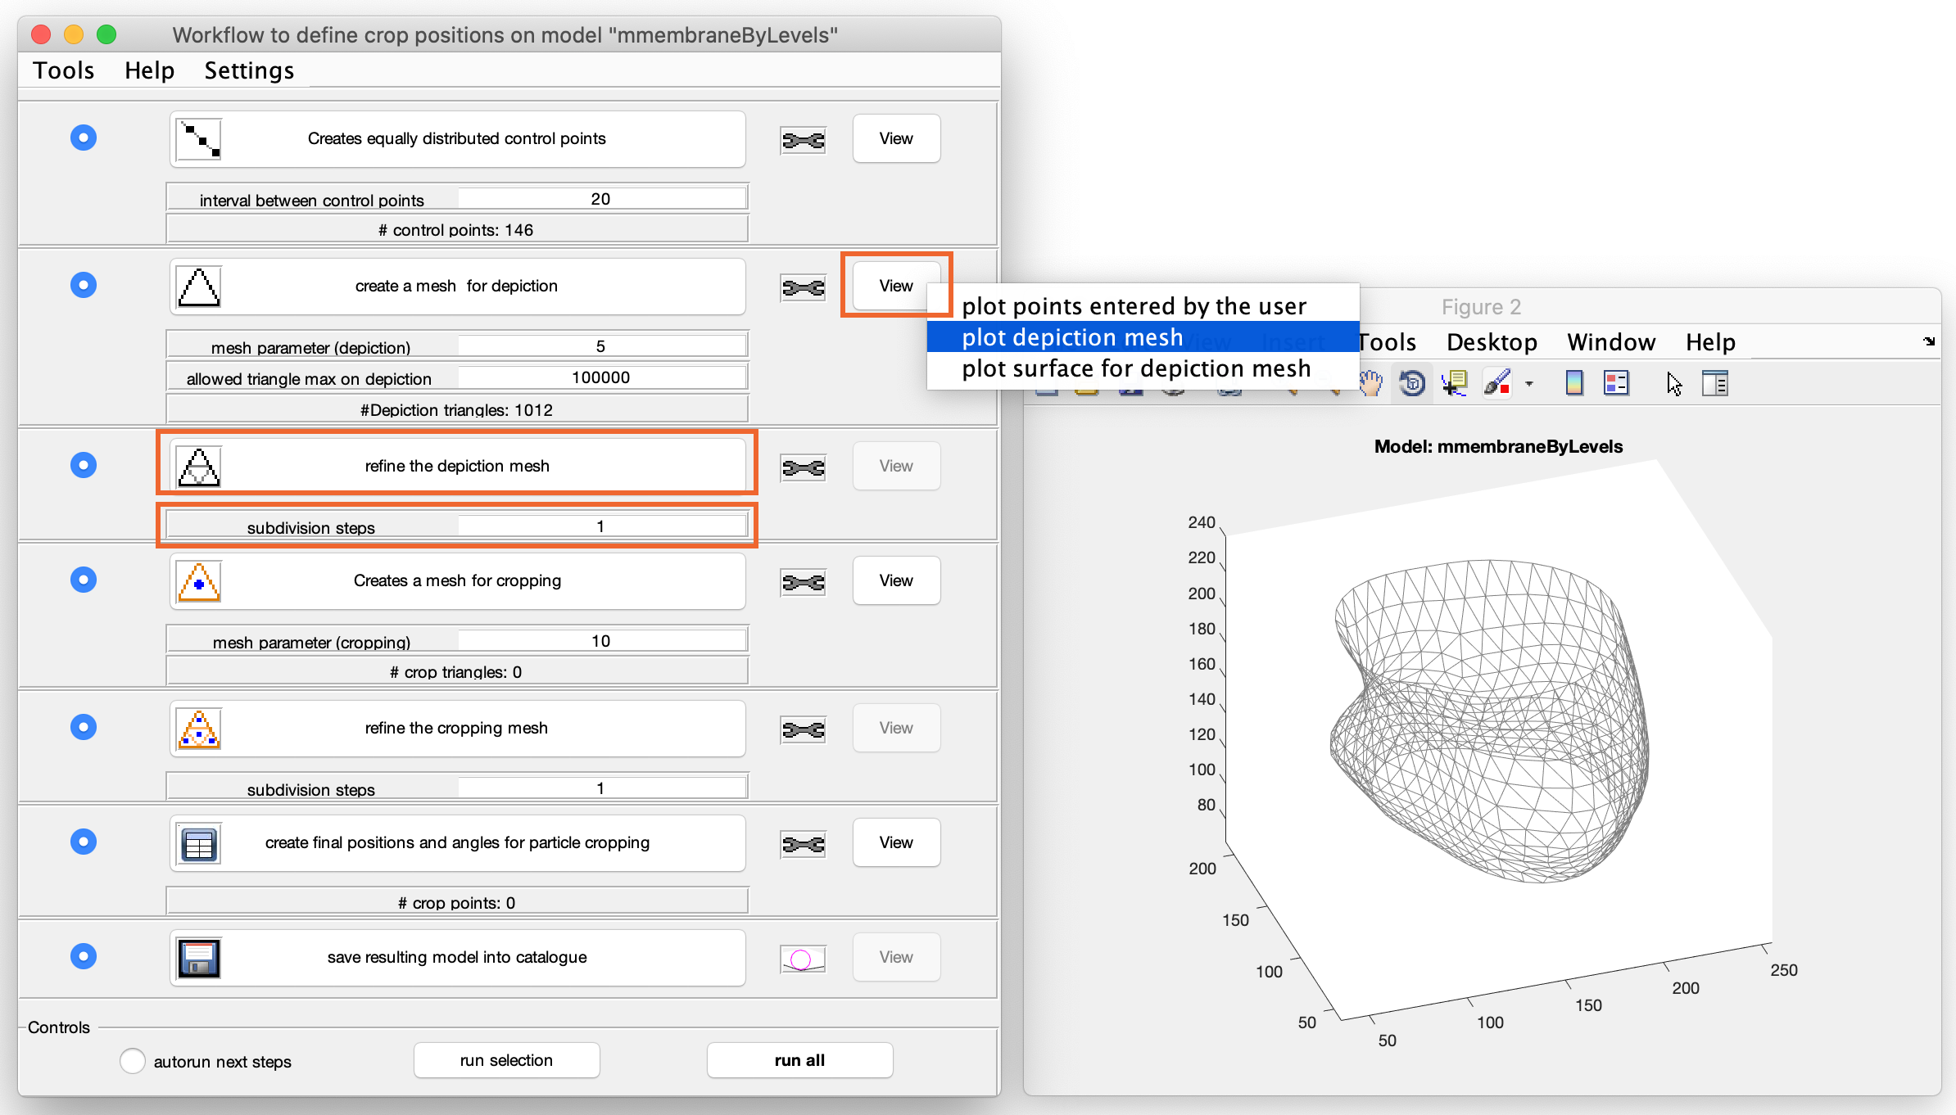
Task: Click the table icon for final positions step
Action: (x=199, y=843)
